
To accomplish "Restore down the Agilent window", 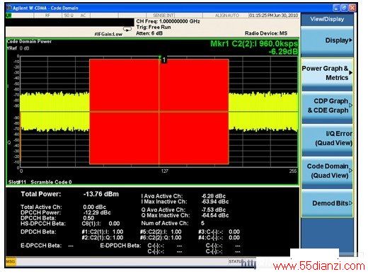I will pyautogui.click(x=345, y=8).
